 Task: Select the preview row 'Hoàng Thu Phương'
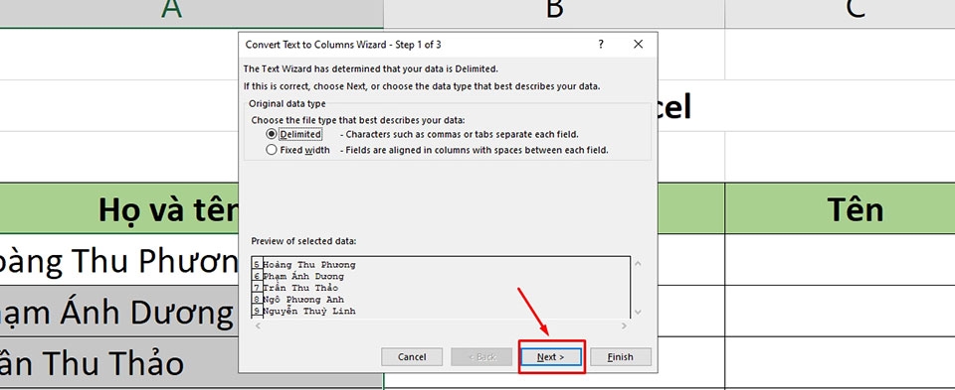click(x=309, y=265)
